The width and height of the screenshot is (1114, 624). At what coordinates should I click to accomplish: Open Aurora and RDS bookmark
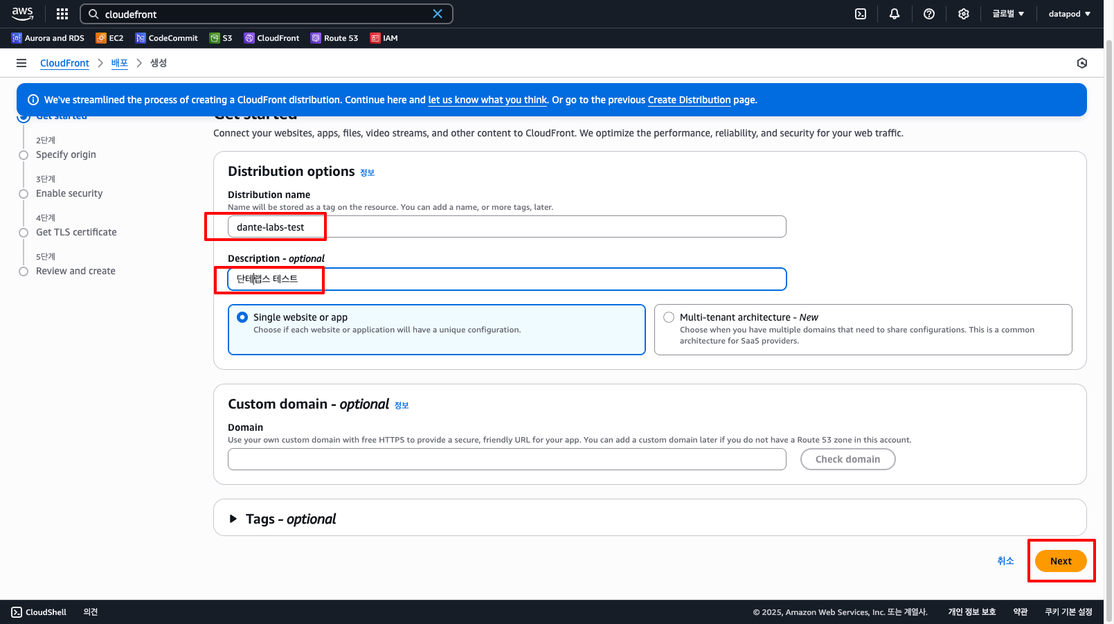(48, 38)
